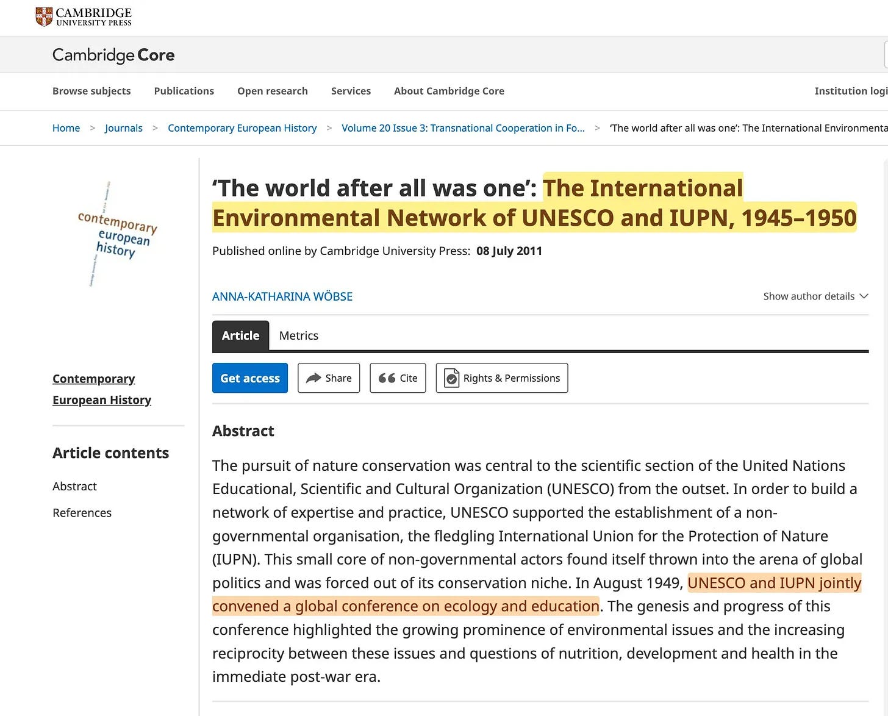Image resolution: width=888 pixels, height=716 pixels.
Task: Switch to the Article tab
Action: [x=240, y=335]
